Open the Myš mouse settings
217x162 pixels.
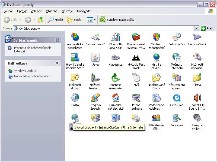click(136, 78)
